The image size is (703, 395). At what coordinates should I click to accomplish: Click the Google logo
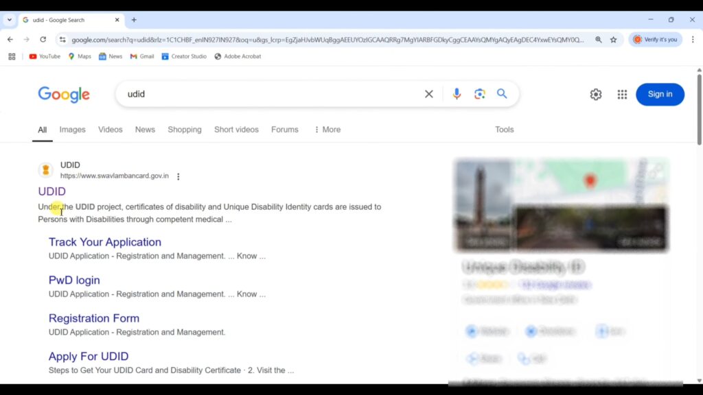point(64,95)
